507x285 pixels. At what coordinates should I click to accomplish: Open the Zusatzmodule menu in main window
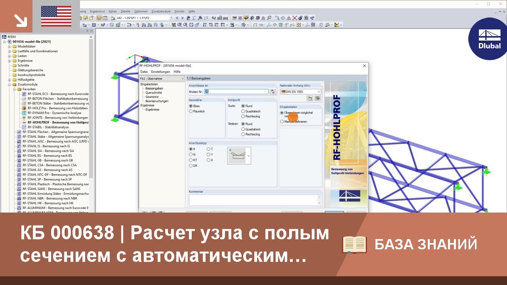click(161, 11)
